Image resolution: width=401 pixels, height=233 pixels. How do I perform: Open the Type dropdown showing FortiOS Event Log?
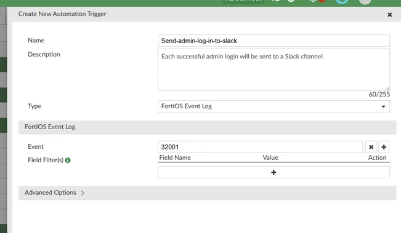click(273, 106)
